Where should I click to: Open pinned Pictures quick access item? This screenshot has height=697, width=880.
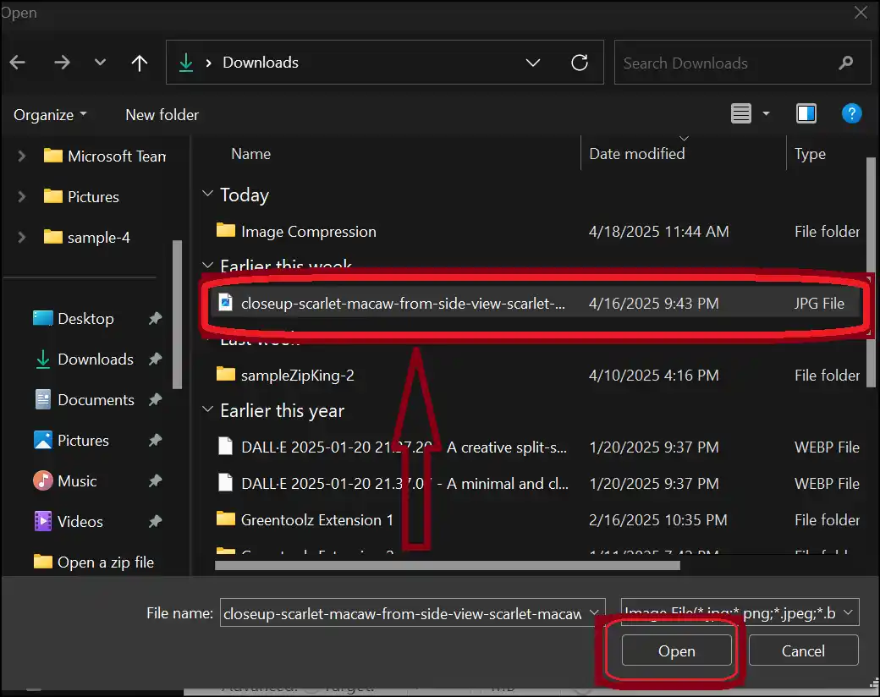click(x=71, y=441)
